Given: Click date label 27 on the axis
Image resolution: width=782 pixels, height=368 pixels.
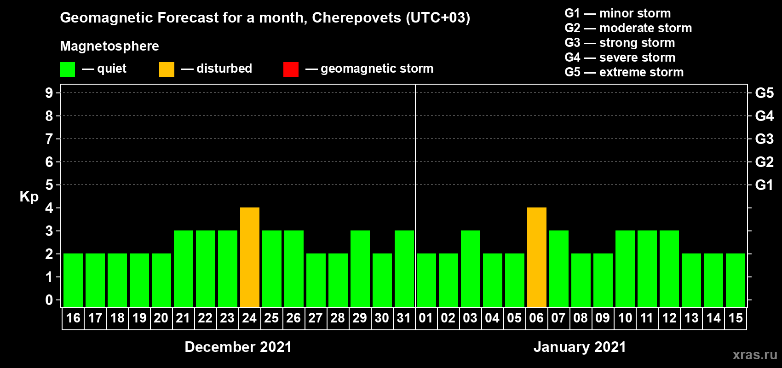Looking at the screenshot, I should [x=316, y=318].
